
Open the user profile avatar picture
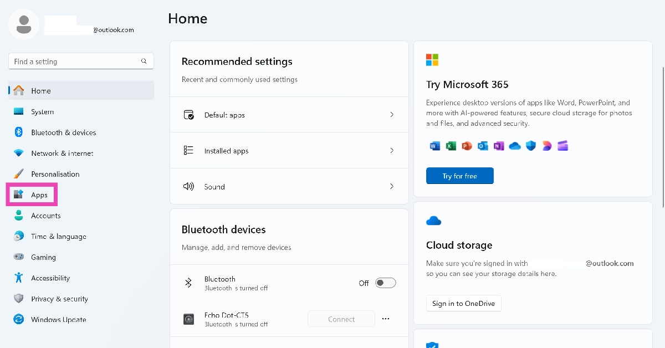pos(23,24)
